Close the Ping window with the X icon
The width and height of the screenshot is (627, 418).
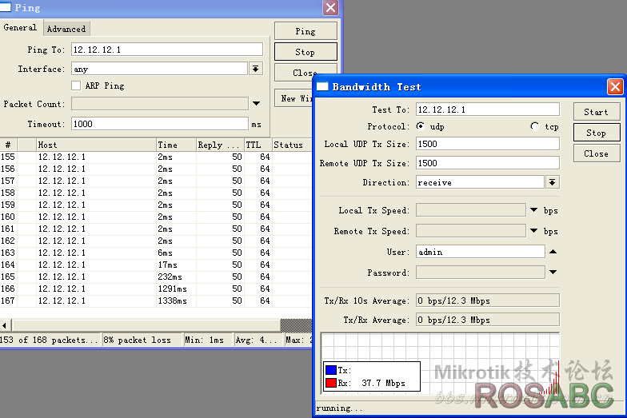coord(331,8)
